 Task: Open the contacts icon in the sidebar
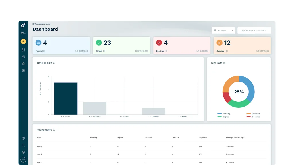pos(23,70)
